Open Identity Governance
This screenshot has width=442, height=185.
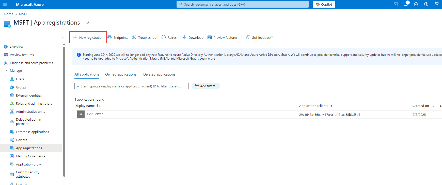click(x=31, y=156)
